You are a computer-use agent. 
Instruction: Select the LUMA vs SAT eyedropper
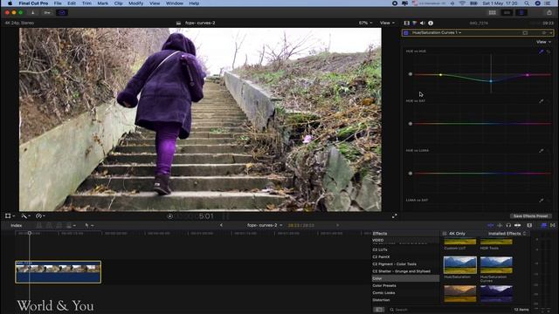pyautogui.click(x=542, y=200)
